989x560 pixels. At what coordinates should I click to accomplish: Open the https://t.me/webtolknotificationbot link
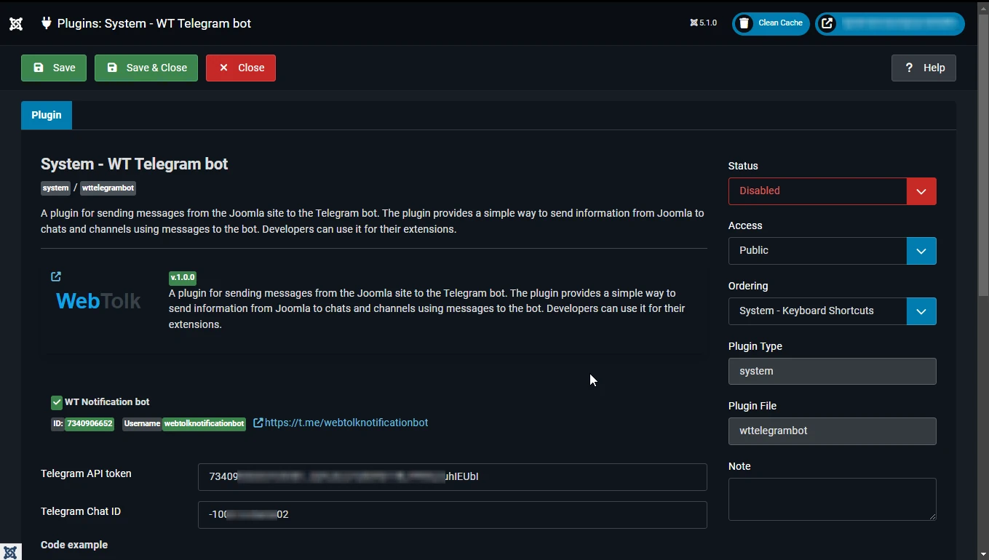pos(346,423)
